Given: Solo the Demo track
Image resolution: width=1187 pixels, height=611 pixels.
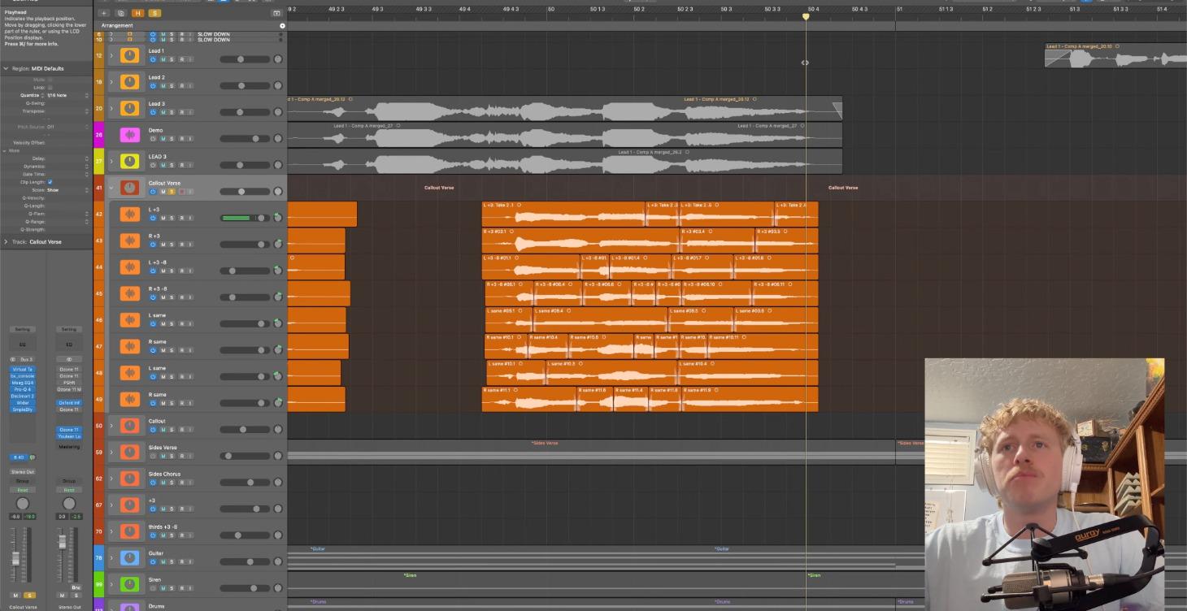Looking at the screenshot, I should coord(172,138).
